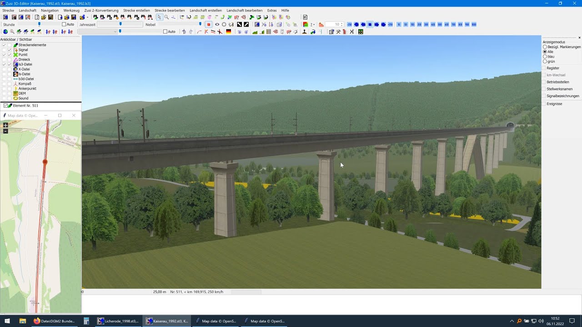
Task: Click the single left arrow navigation button
Action: click(363, 25)
